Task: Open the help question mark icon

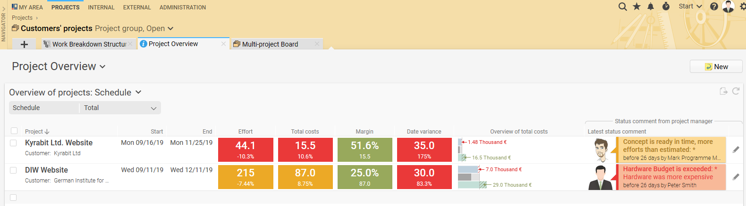Action: click(714, 7)
